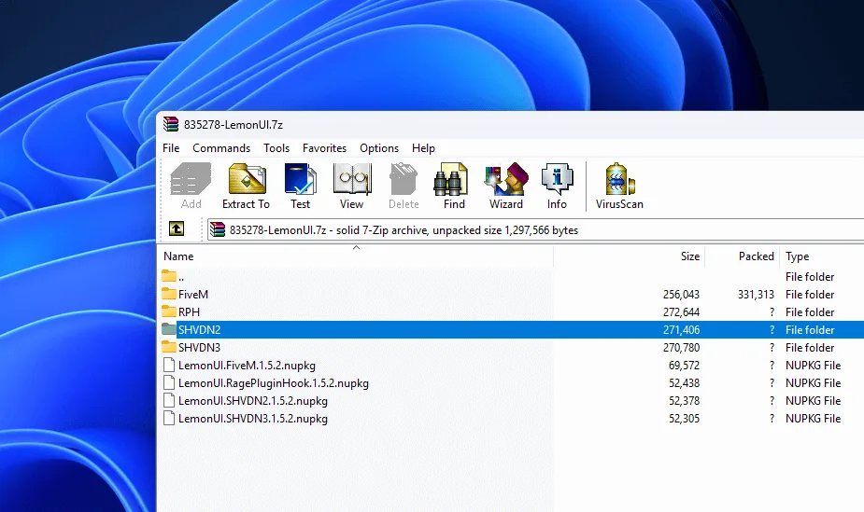Click the 69,572 size value
Viewport: 864px width, 512px height.
[x=684, y=366]
